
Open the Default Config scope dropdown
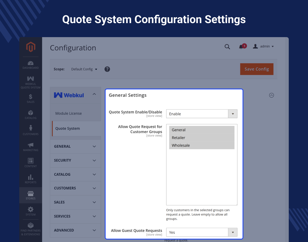click(x=84, y=69)
